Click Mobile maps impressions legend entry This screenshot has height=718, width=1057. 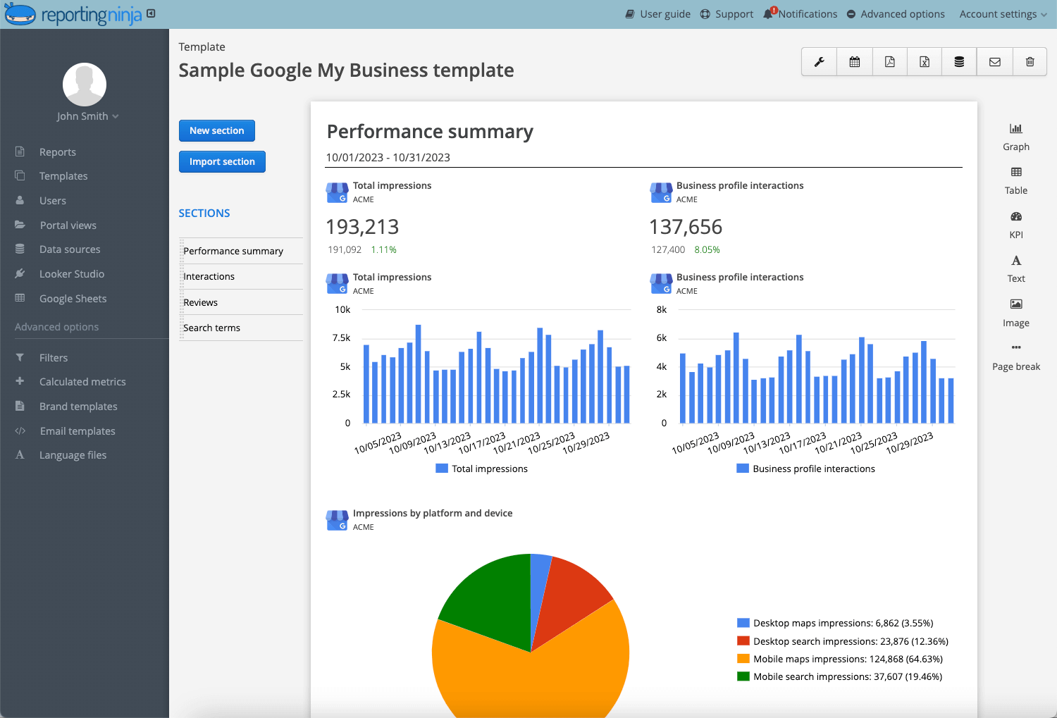click(840, 659)
